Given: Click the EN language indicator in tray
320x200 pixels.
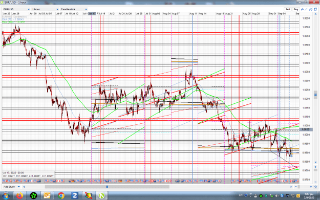Looking at the screenshot, I should 241,195.
